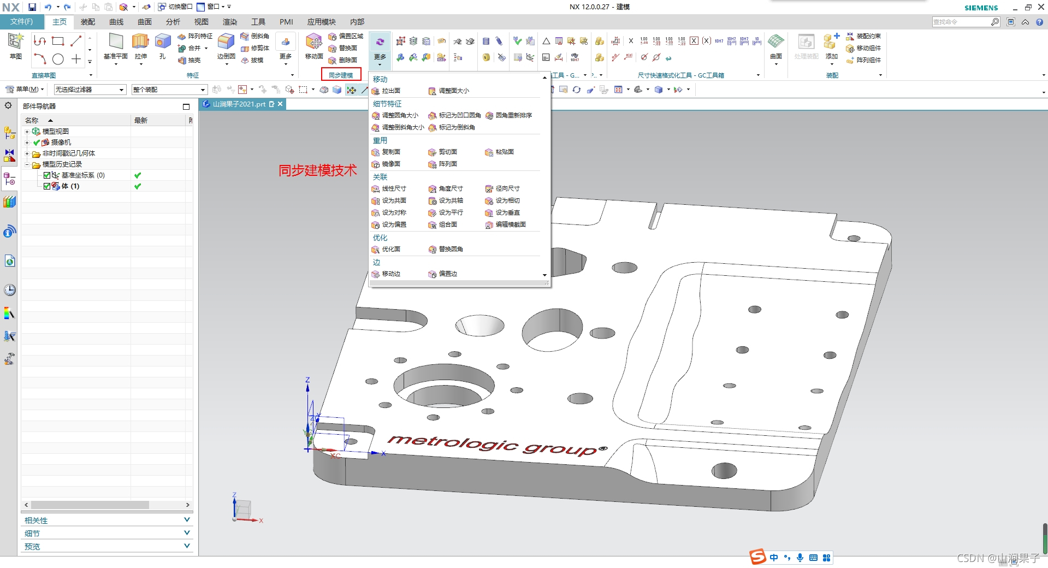Switch to the 应用模块 ribbon tab
The height and width of the screenshot is (568, 1048).
pyautogui.click(x=321, y=22)
